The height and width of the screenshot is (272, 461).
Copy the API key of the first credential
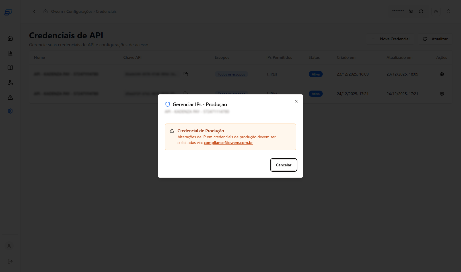coord(186,74)
